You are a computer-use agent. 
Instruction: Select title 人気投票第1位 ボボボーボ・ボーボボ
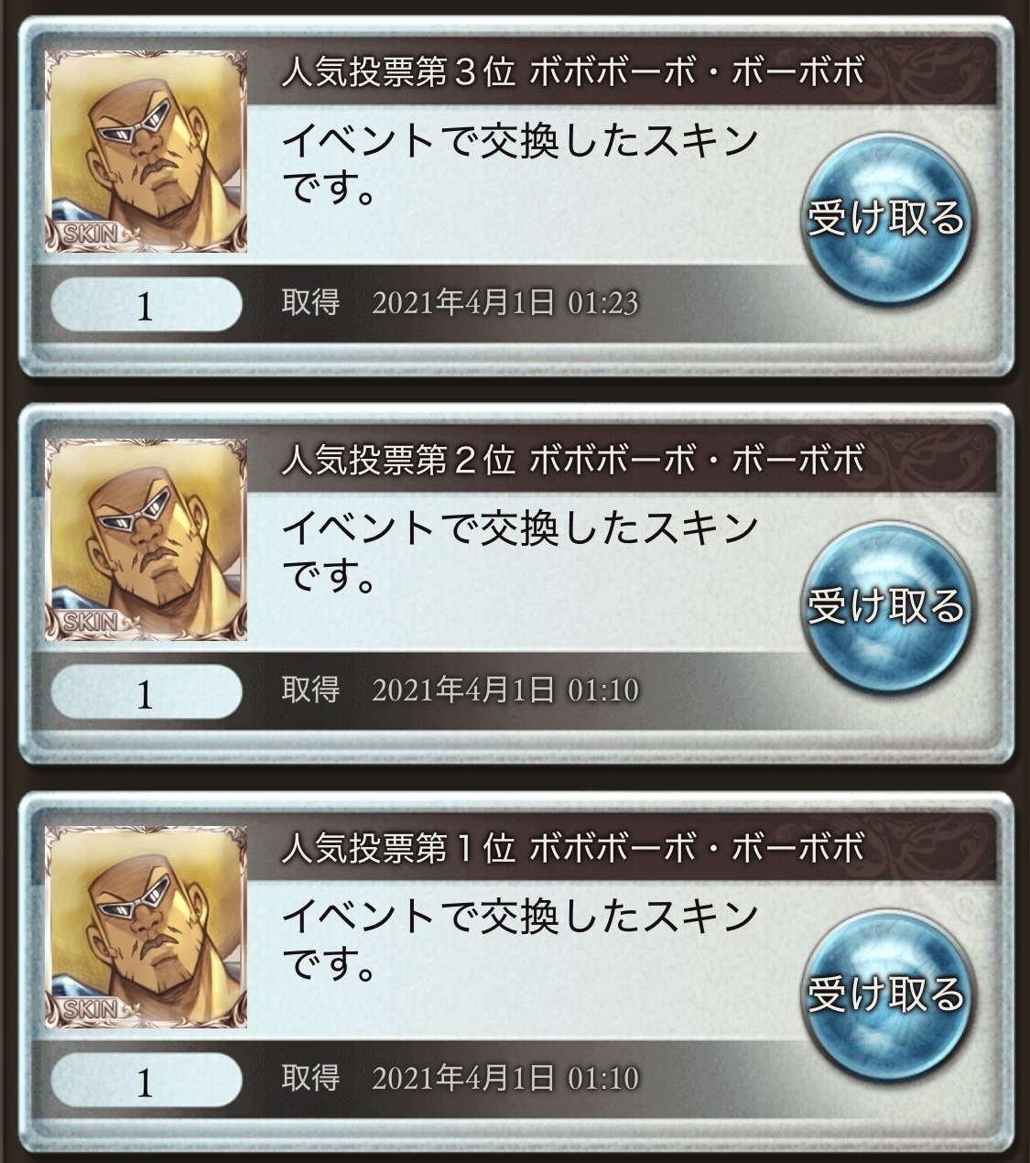pos(572,848)
